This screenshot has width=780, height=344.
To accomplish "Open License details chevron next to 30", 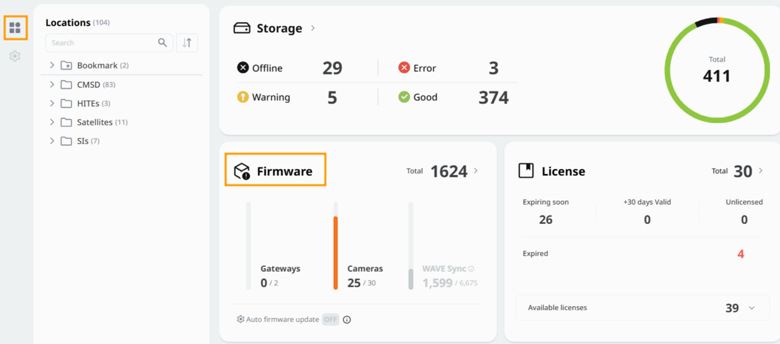I will 761,171.
